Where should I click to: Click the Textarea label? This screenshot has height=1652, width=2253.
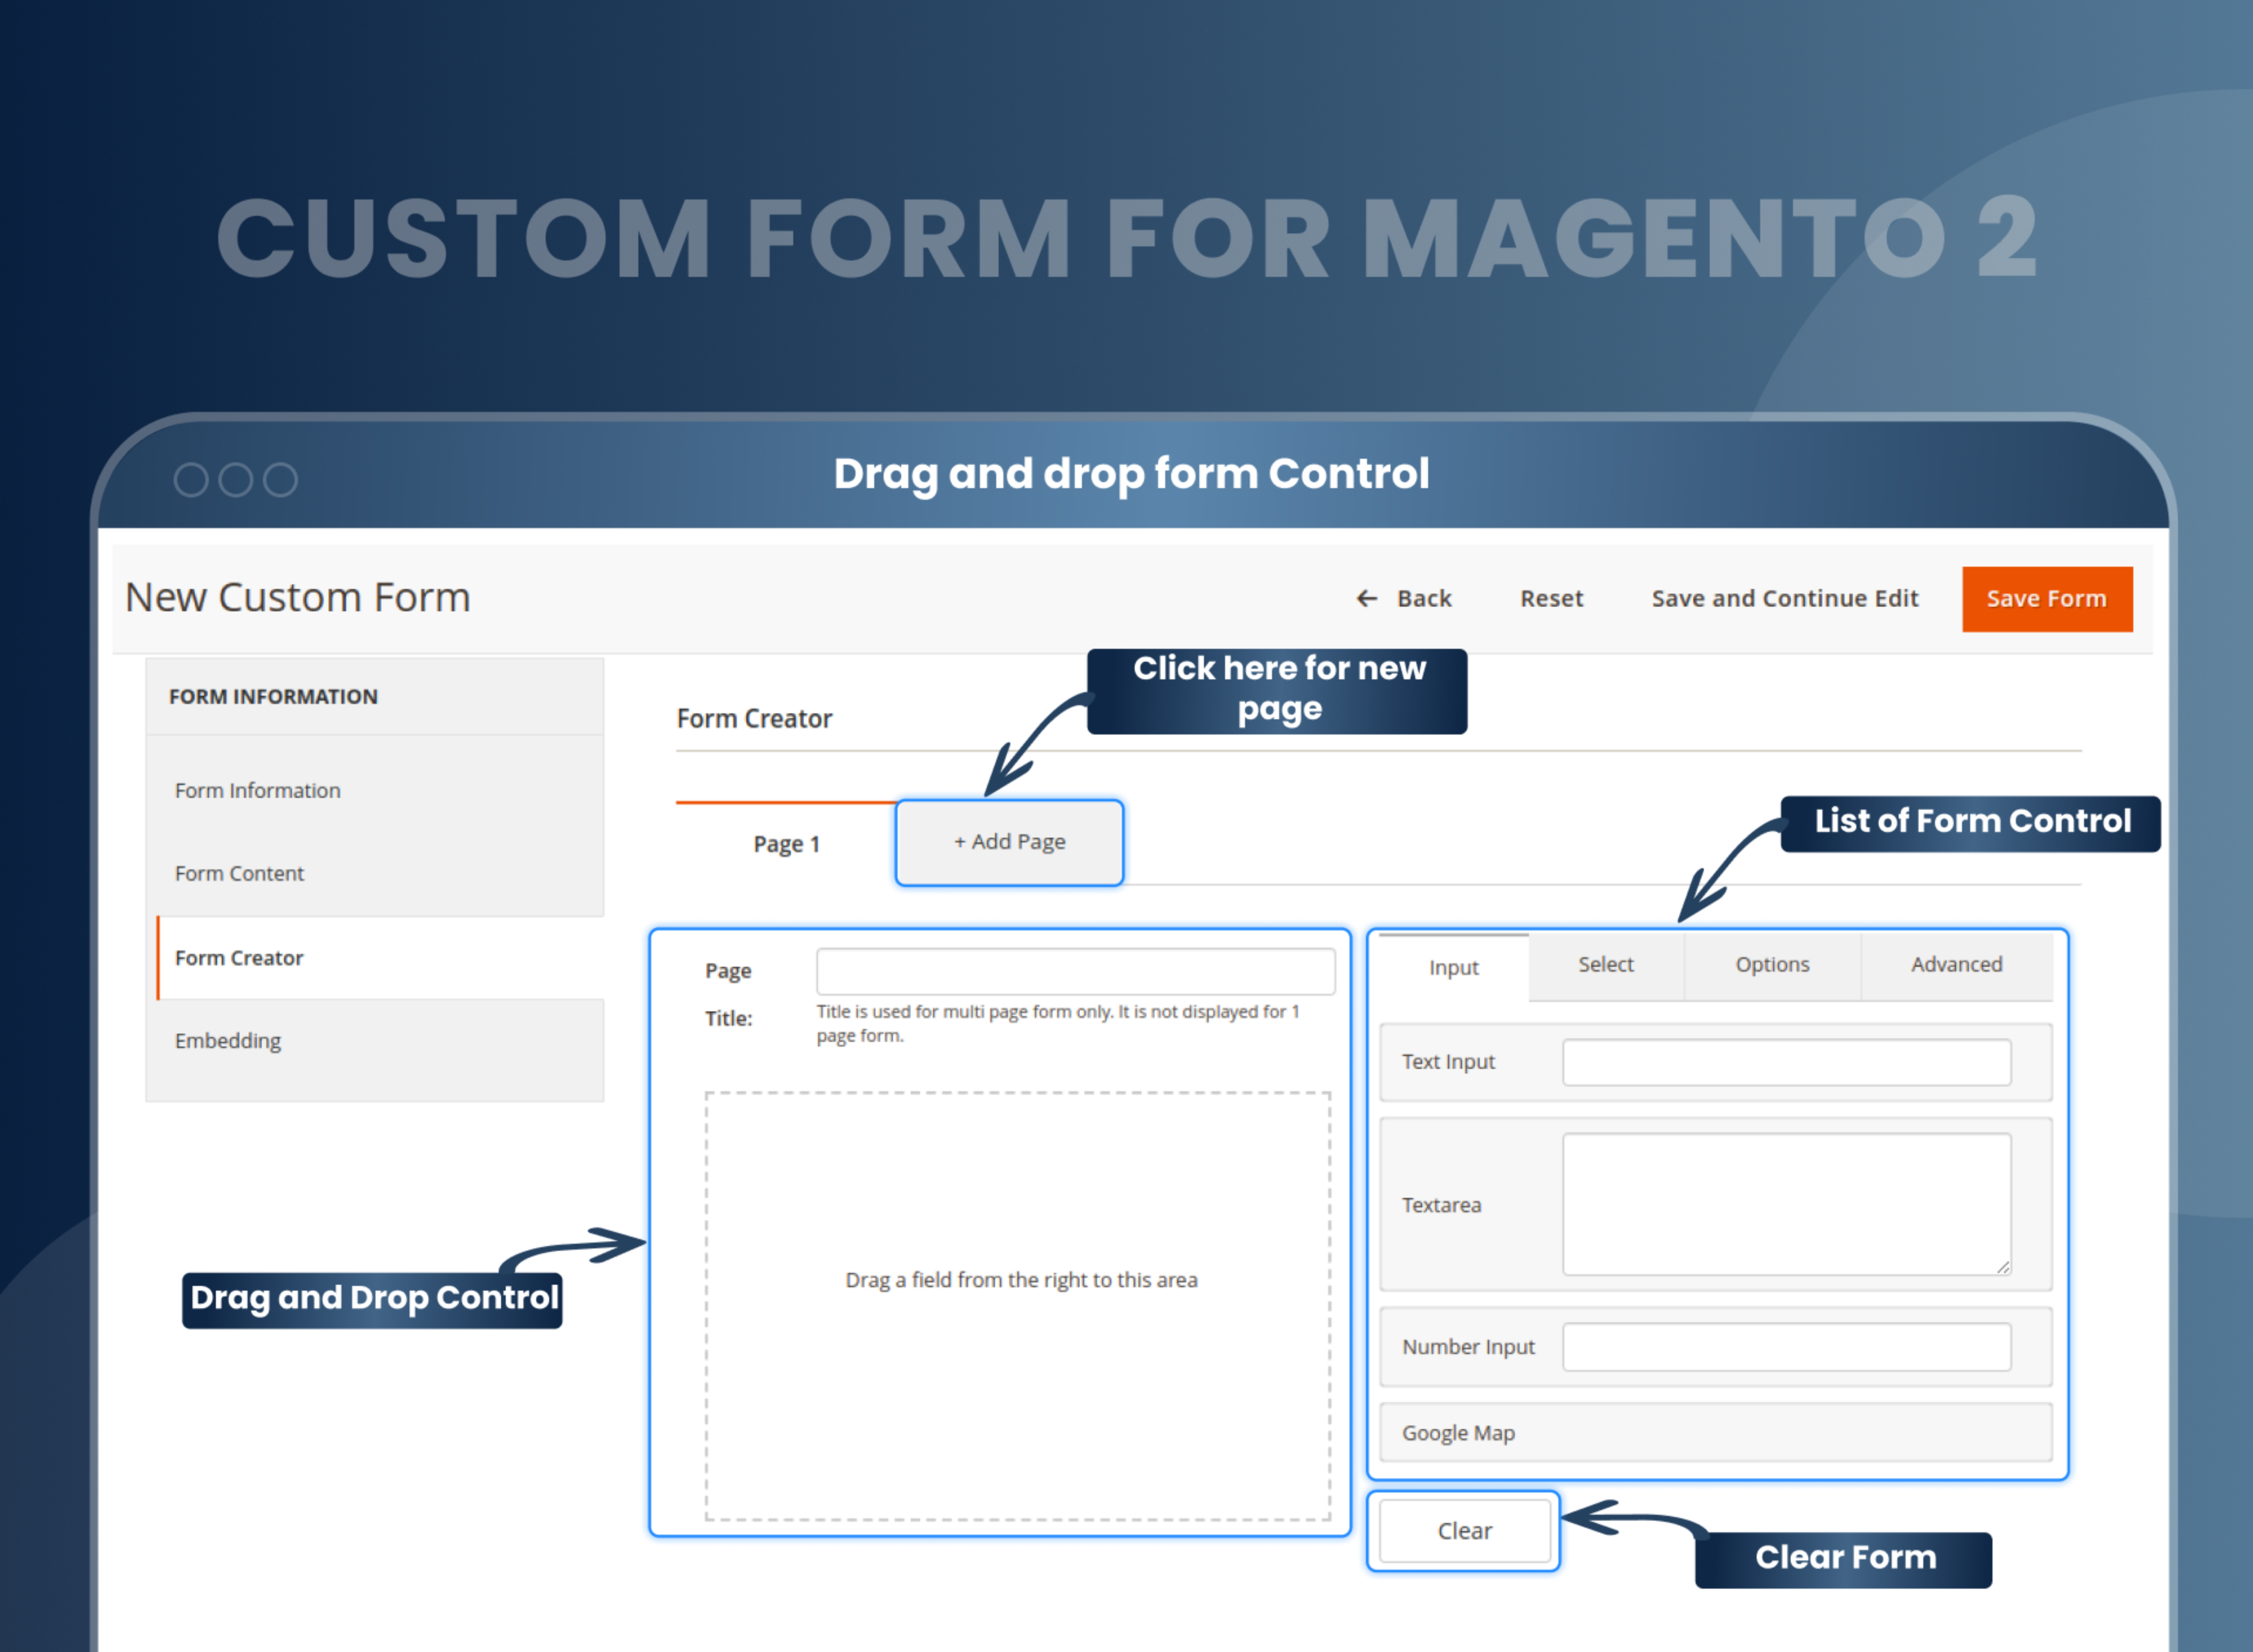pyautogui.click(x=1441, y=1205)
